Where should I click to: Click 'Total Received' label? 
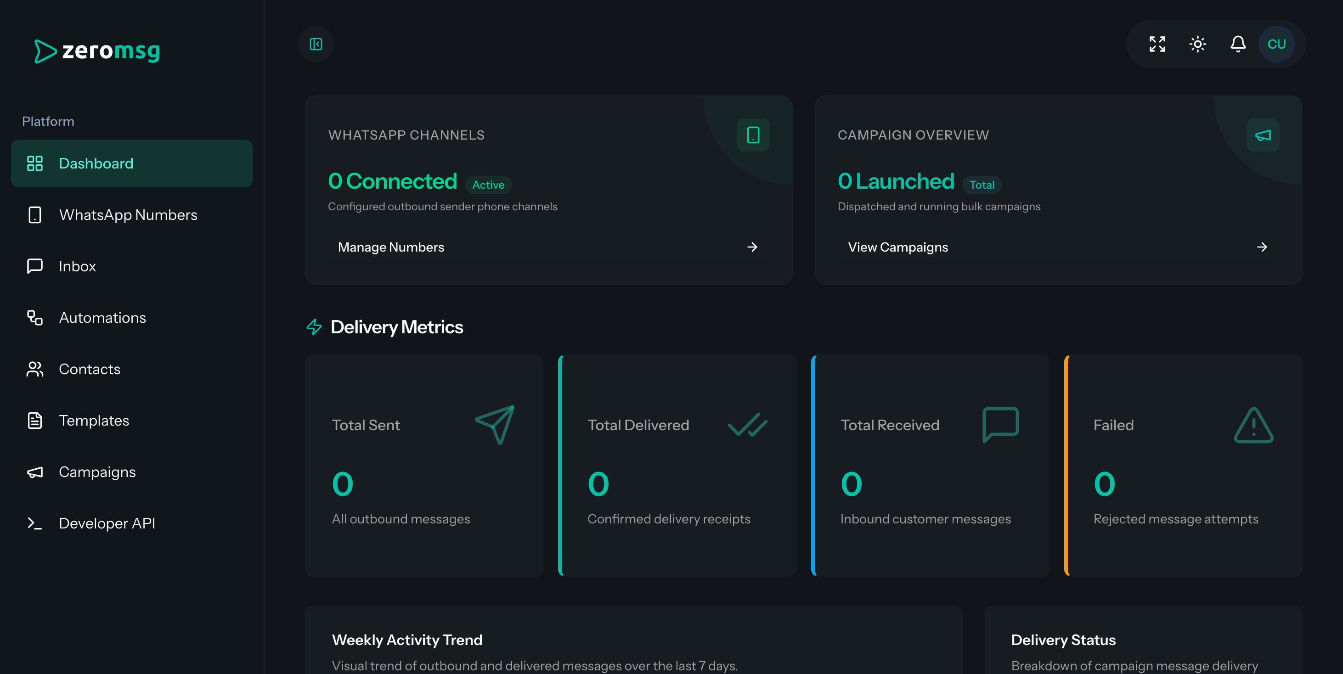(890, 425)
